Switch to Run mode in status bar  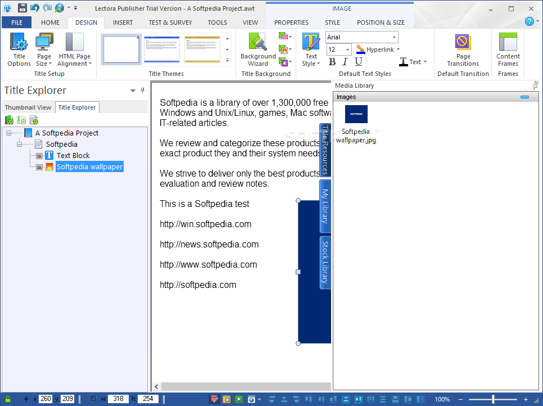tap(227, 399)
